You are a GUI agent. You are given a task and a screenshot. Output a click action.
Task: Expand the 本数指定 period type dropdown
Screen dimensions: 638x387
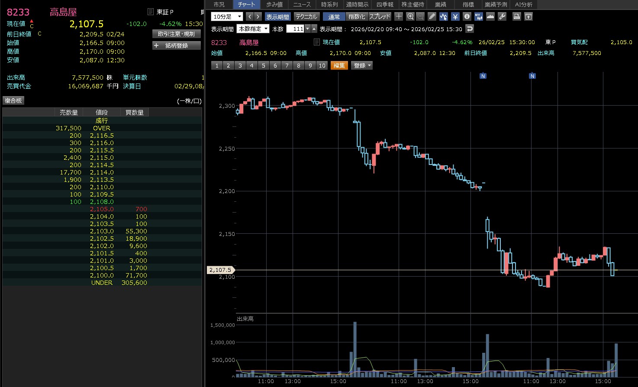[253, 29]
